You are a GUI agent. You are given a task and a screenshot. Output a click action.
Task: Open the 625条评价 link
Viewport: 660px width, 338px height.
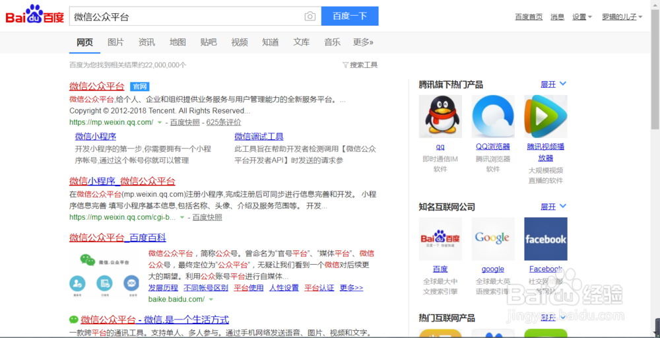coord(224,123)
